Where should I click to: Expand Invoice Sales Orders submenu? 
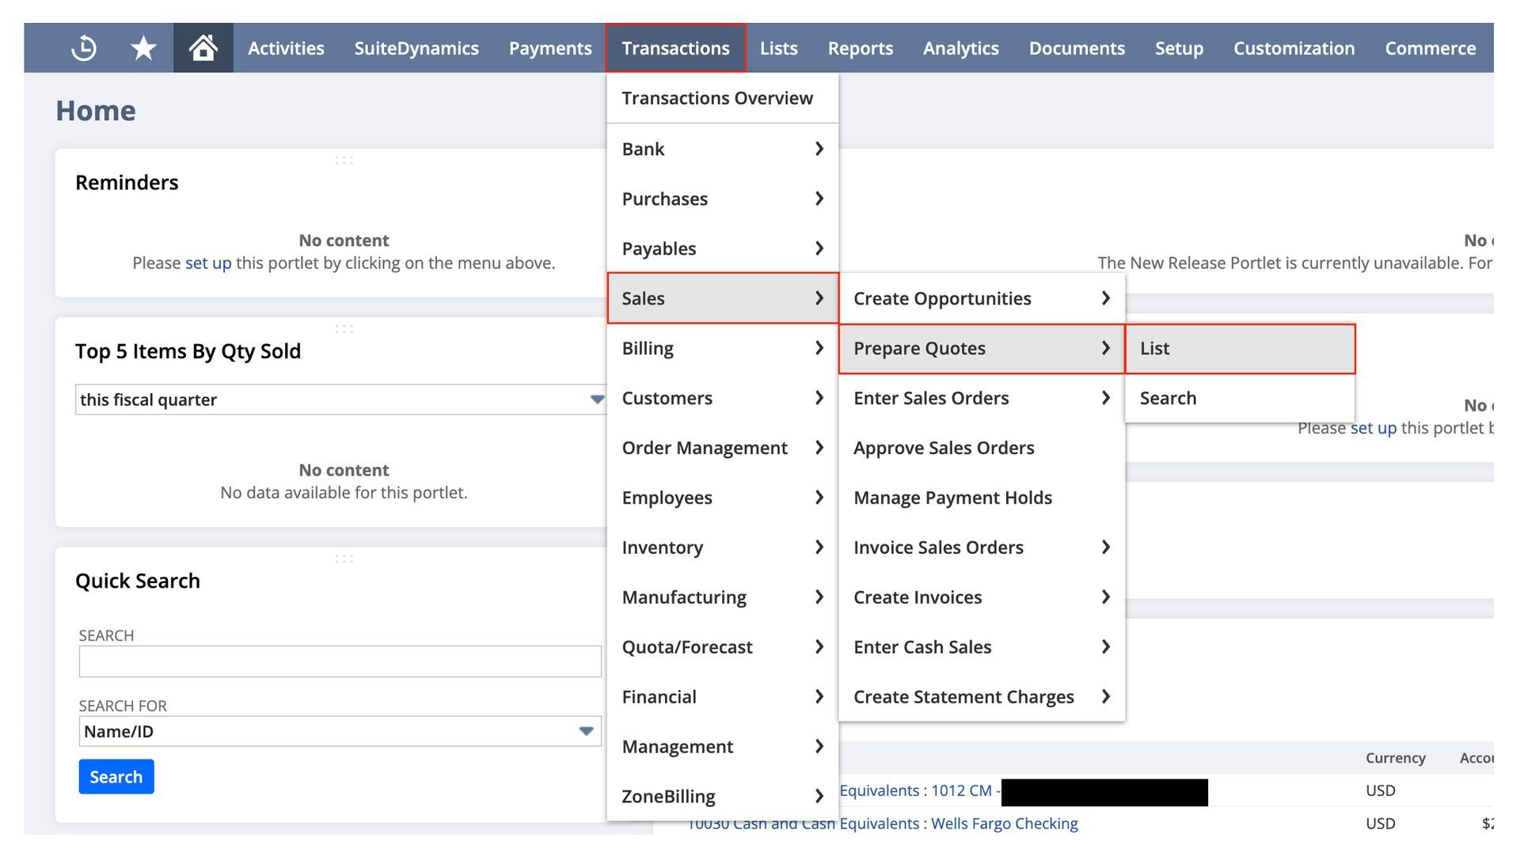pos(982,547)
